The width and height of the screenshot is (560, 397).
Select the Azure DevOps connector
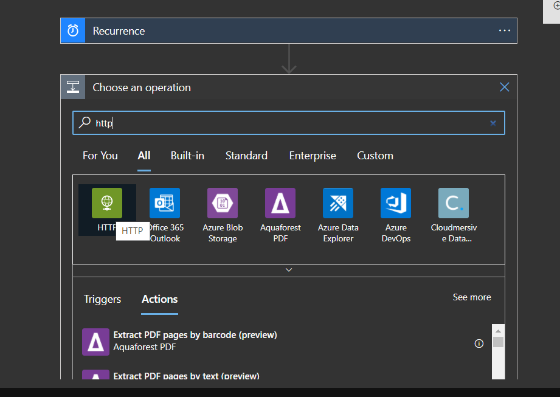[x=396, y=215]
